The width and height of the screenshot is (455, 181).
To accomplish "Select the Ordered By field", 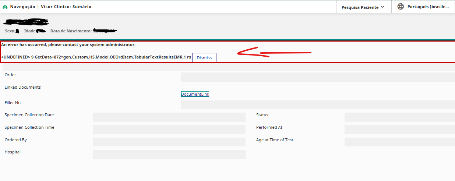I will click(169, 142).
